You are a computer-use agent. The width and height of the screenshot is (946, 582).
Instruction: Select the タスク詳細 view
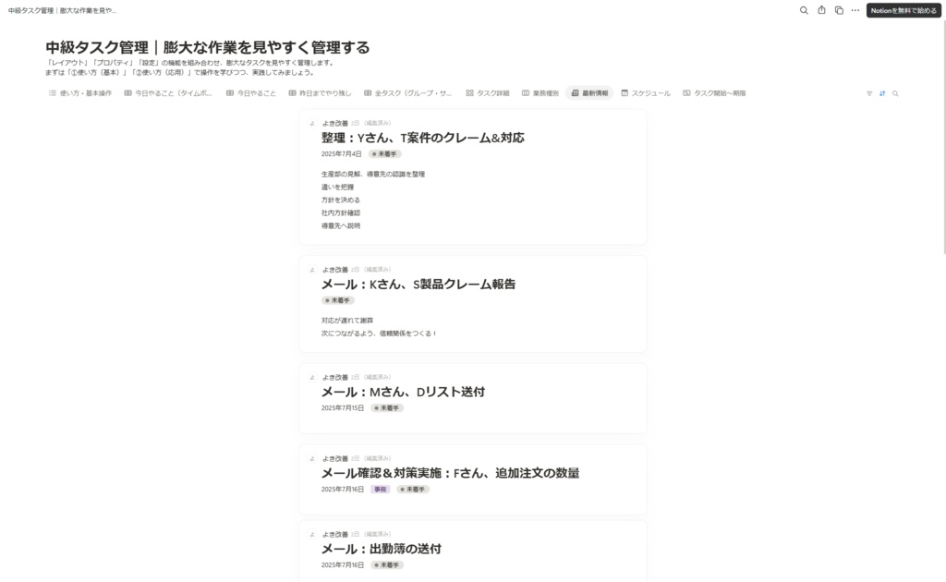(486, 92)
